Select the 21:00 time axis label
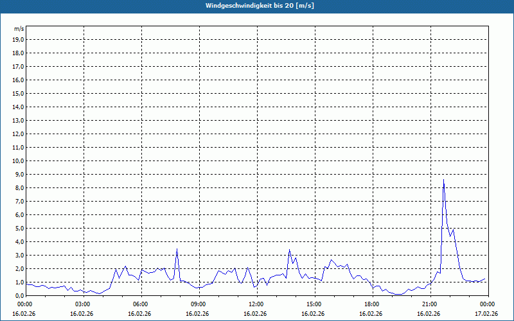 coord(429,304)
